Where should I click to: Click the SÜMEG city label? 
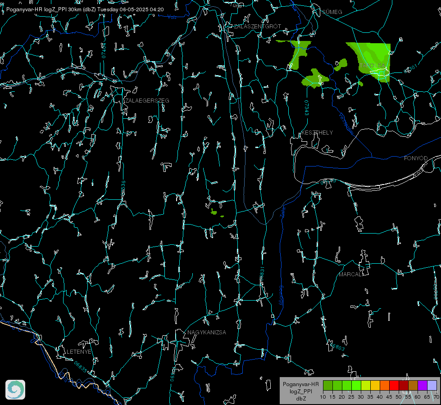(332, 12)
